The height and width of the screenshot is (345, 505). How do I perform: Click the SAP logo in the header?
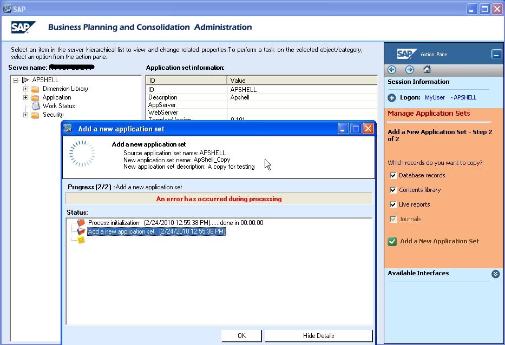(23, 28)
